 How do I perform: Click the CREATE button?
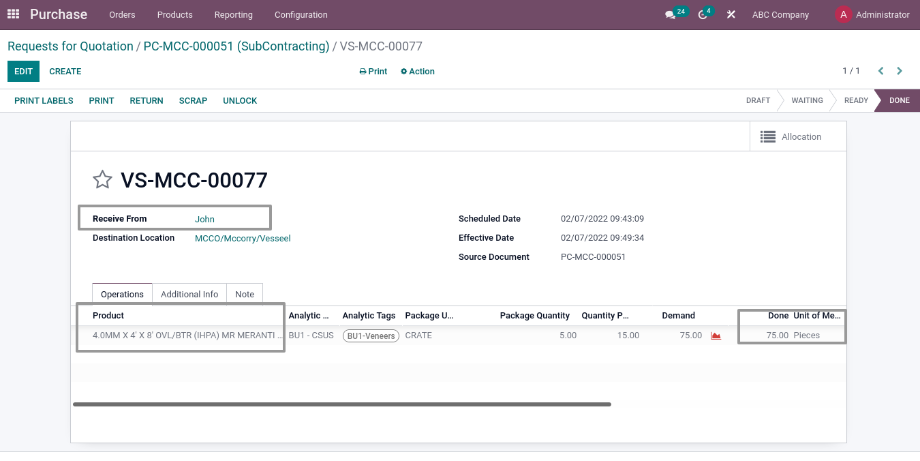tap(65, 71)
